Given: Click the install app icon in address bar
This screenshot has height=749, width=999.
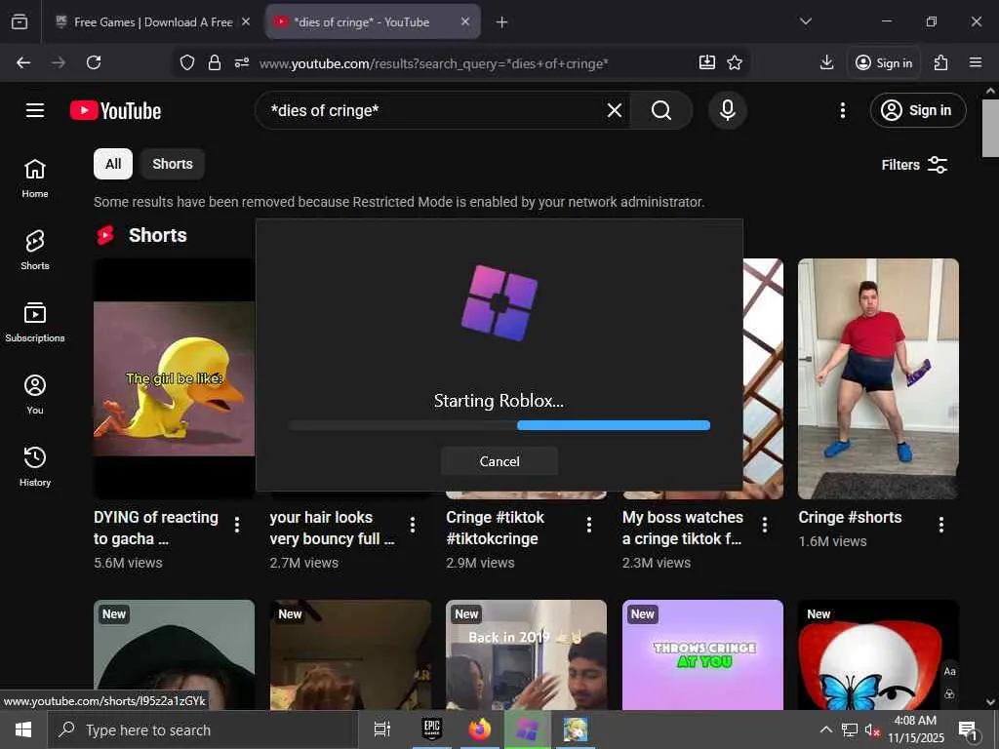Looking at the screenshot, I should coord(706,62).
